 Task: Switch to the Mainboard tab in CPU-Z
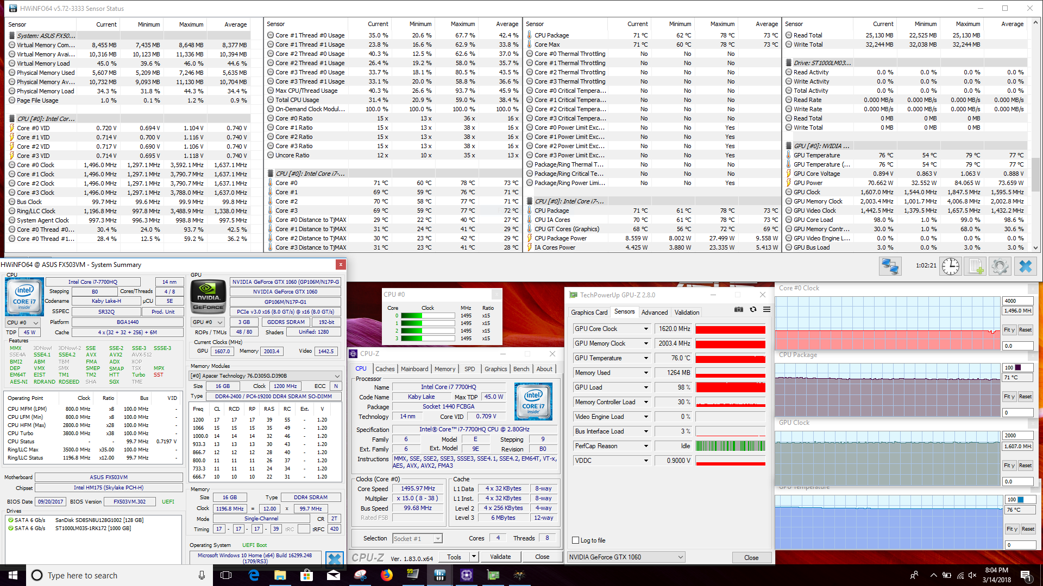(x=414, y=369)
